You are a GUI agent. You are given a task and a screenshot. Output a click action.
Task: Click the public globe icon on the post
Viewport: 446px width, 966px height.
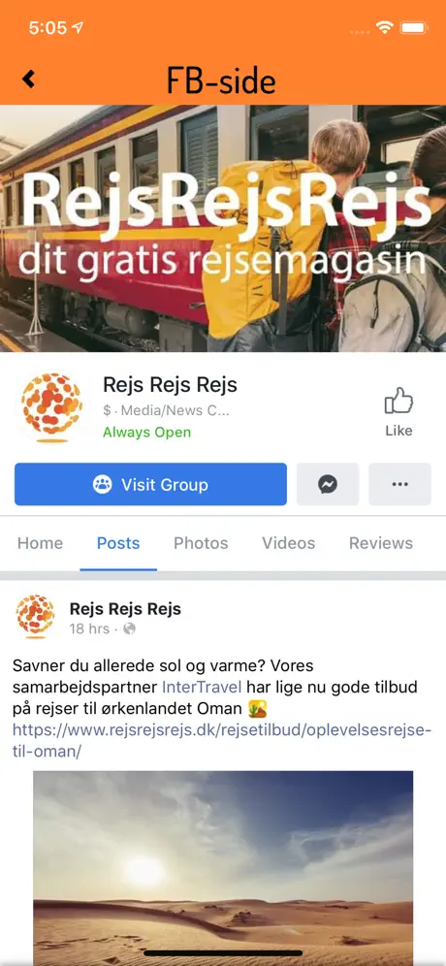(x=129, y=629)
